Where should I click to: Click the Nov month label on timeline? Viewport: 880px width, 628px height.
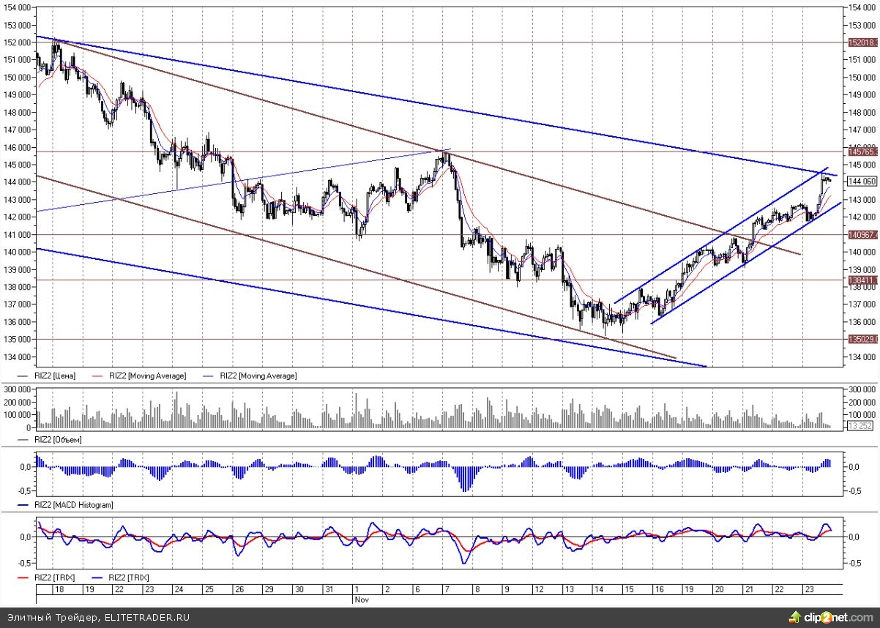click(362, 599)
